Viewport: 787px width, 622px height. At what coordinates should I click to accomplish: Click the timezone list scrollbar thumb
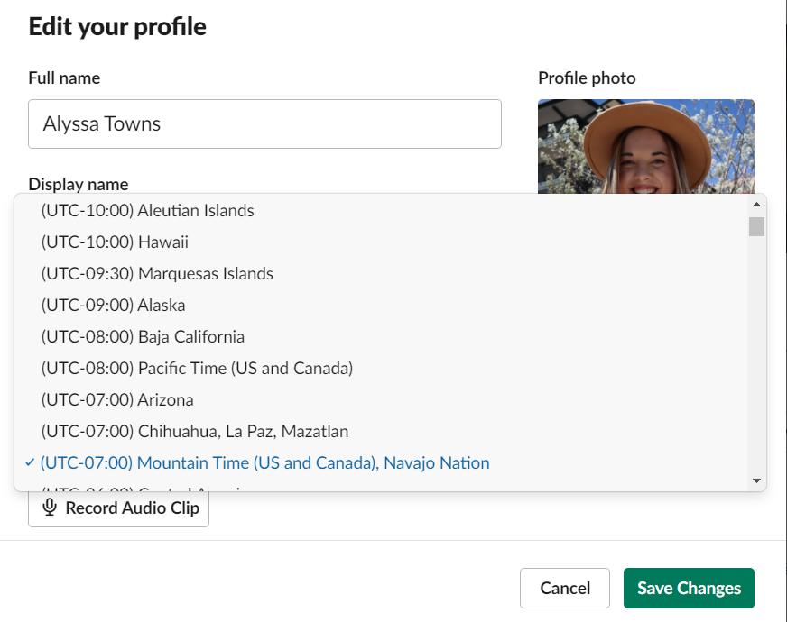coord(756,225)
